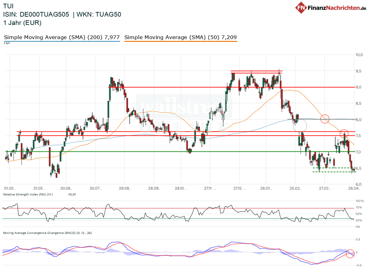
Task: Toggle the Simple Moving Average (200) indicator
Action: click(62, 37)
